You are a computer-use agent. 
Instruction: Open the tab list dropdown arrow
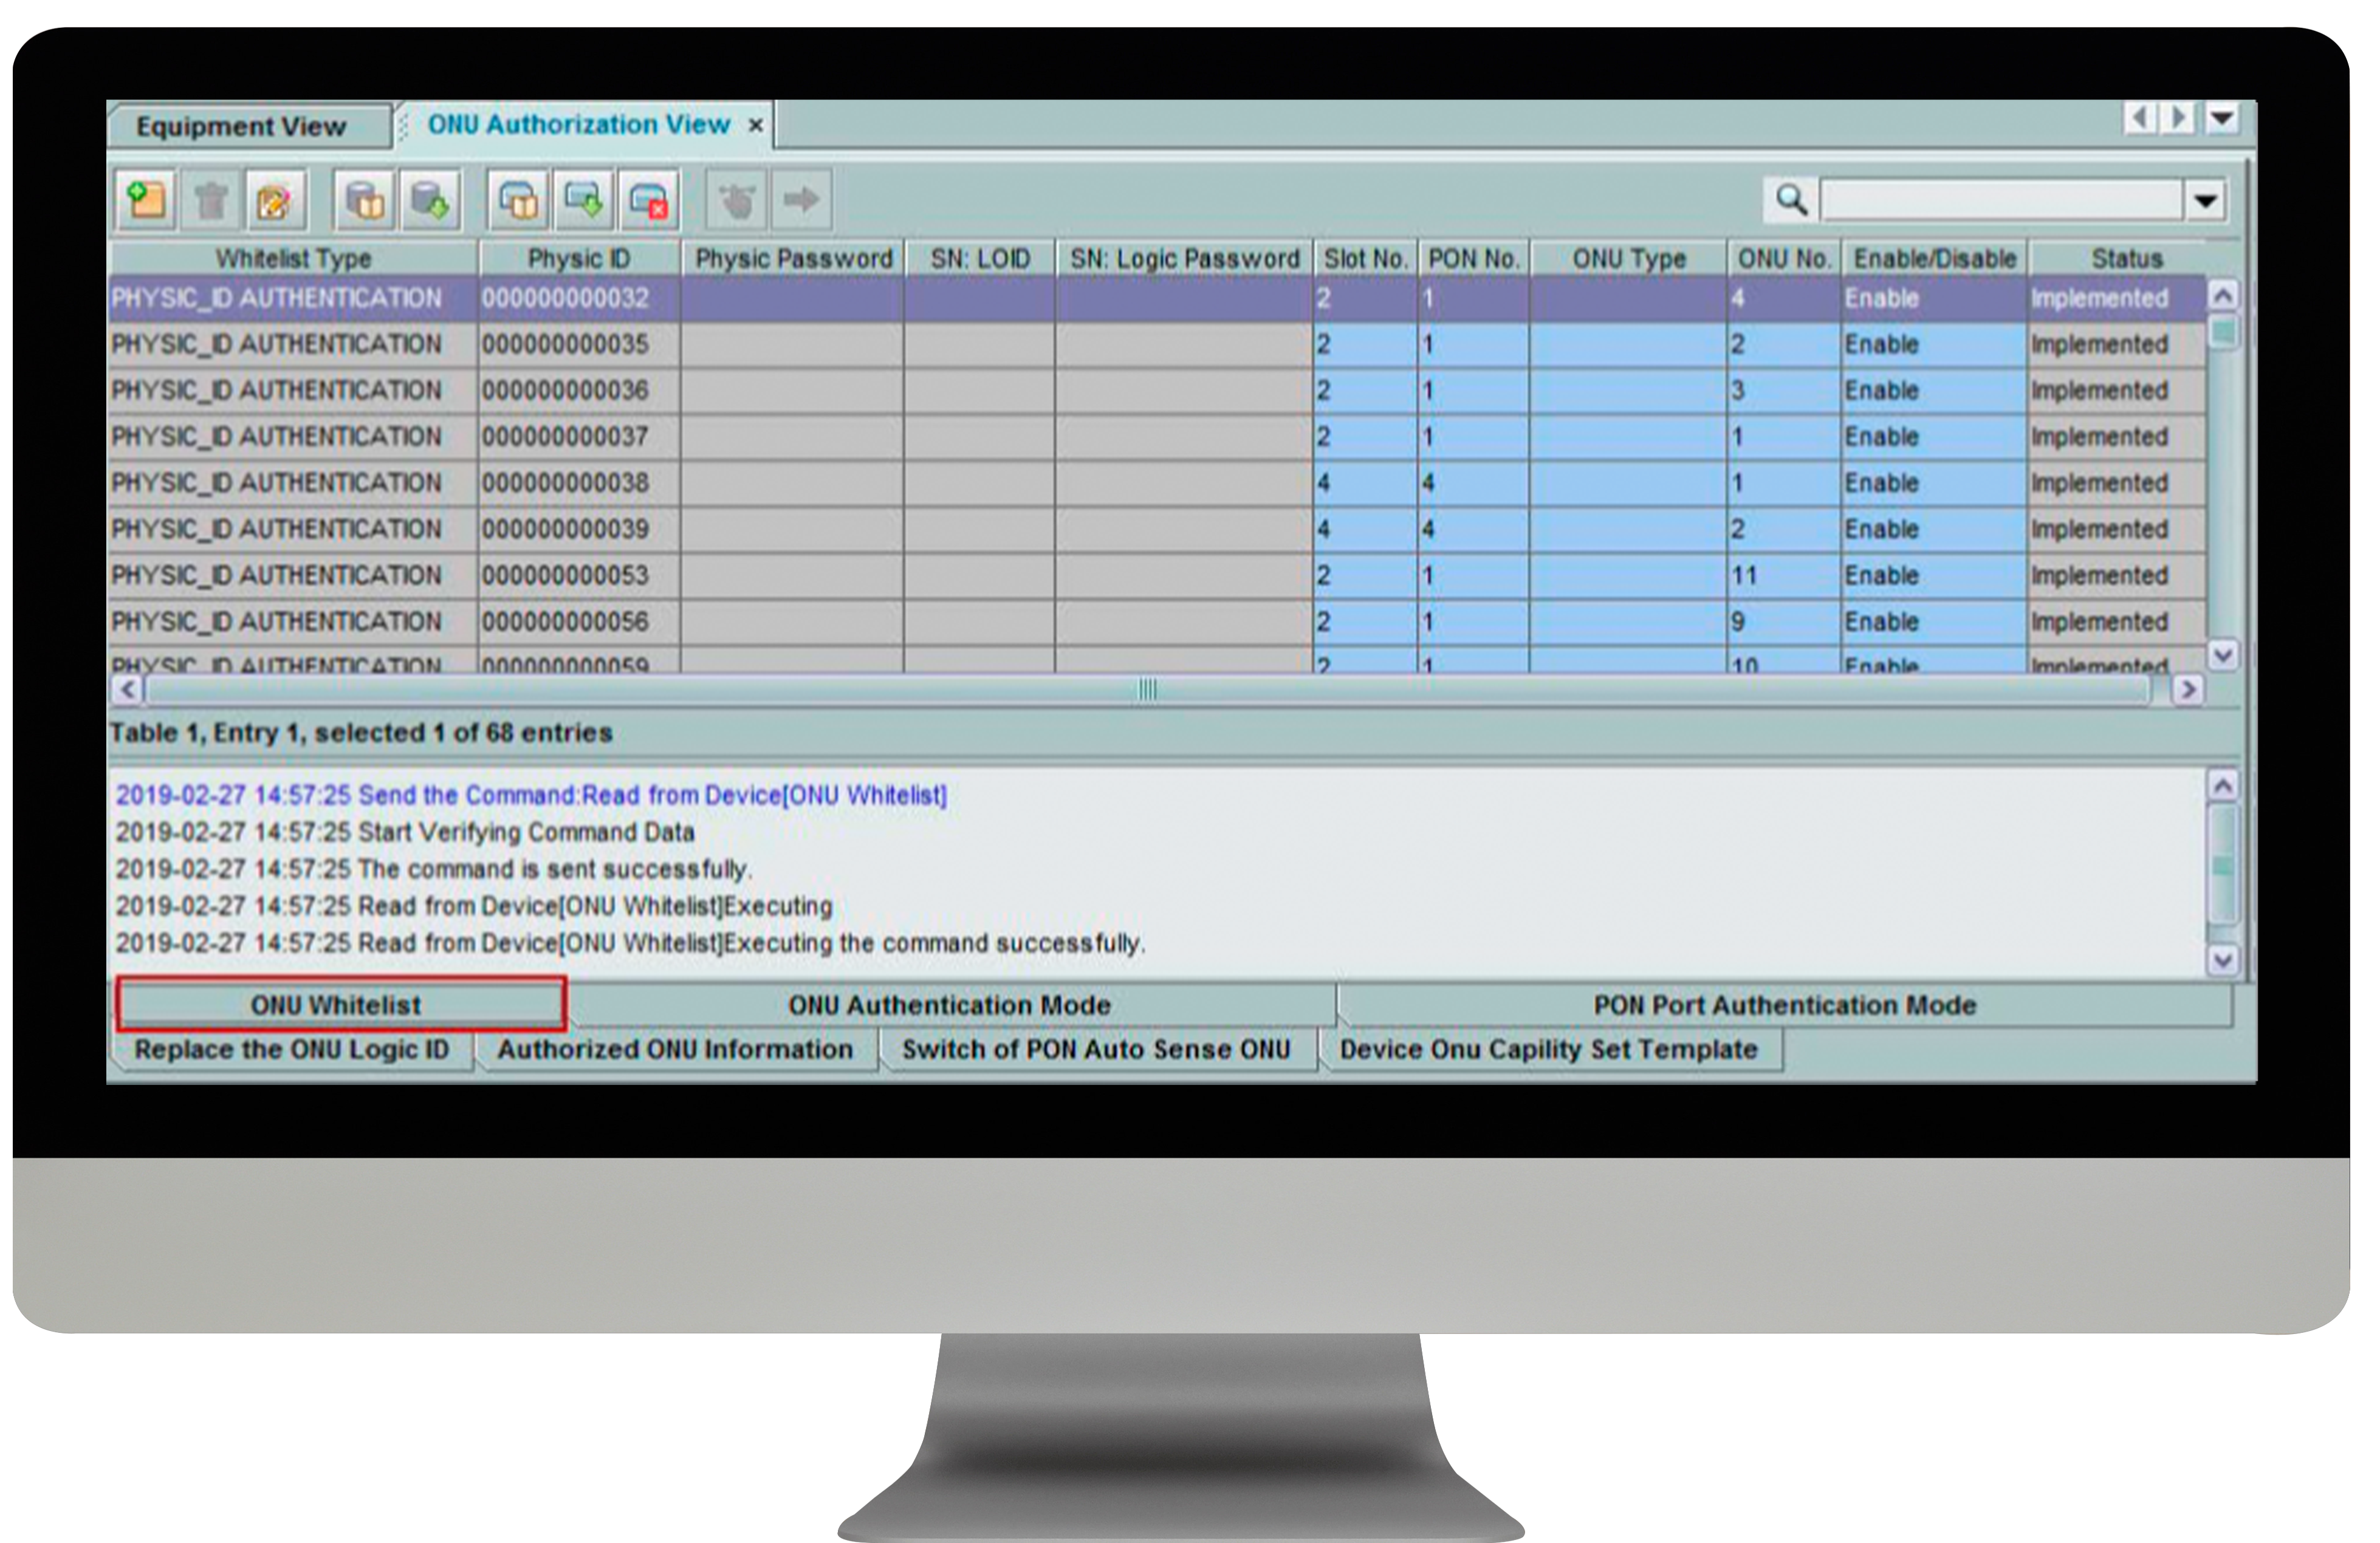click(2222, 119)
